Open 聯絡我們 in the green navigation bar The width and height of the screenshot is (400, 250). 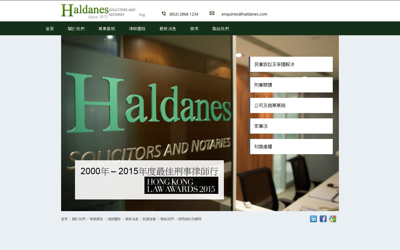coord(221,29)
